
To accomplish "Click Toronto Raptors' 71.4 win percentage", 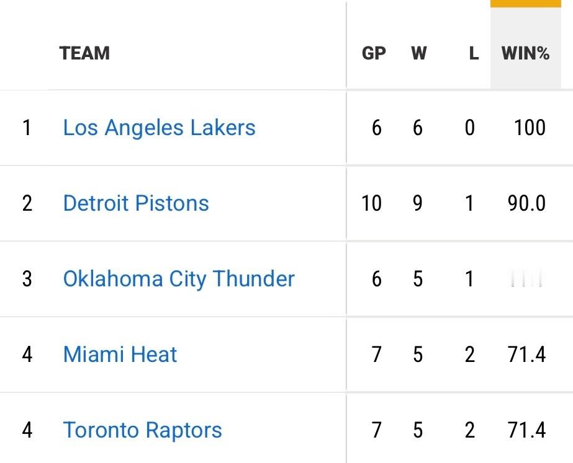I will 526,430.
